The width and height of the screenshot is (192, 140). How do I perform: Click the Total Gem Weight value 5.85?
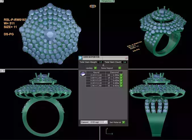point(101,62)
